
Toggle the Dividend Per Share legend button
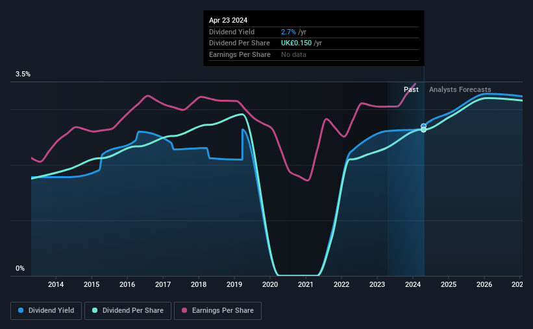[x=128, y=311]
